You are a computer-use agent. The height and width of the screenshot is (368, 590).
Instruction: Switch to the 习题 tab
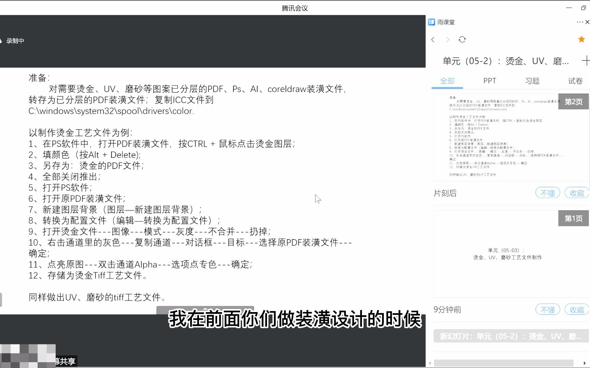point(532,81)
